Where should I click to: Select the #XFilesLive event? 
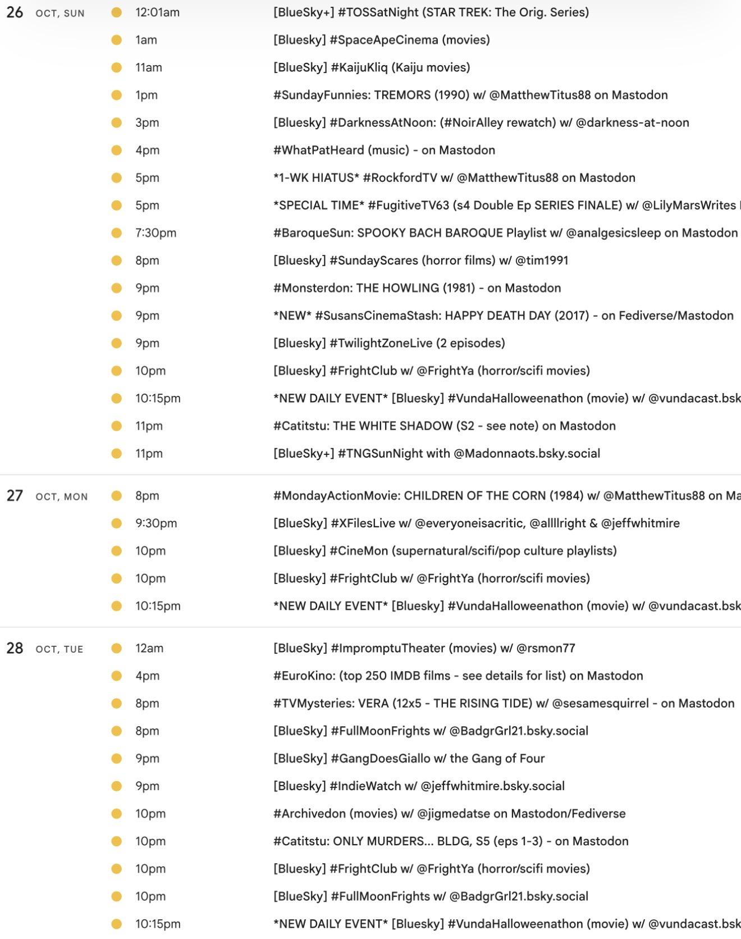(476, 523)
